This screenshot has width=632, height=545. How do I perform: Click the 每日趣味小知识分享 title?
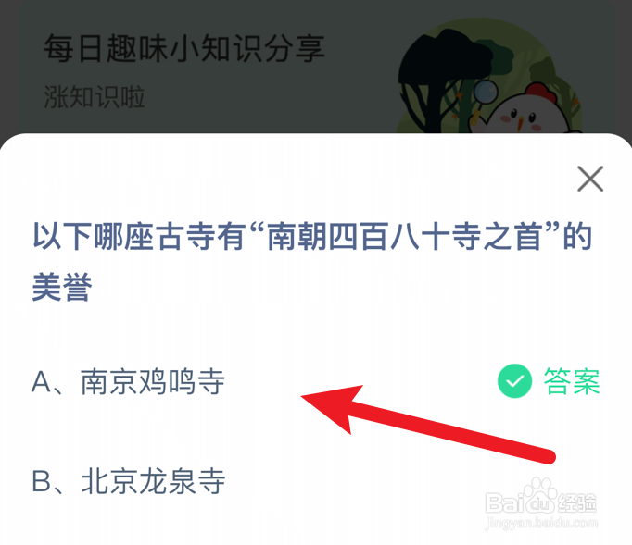pos(184,49)
